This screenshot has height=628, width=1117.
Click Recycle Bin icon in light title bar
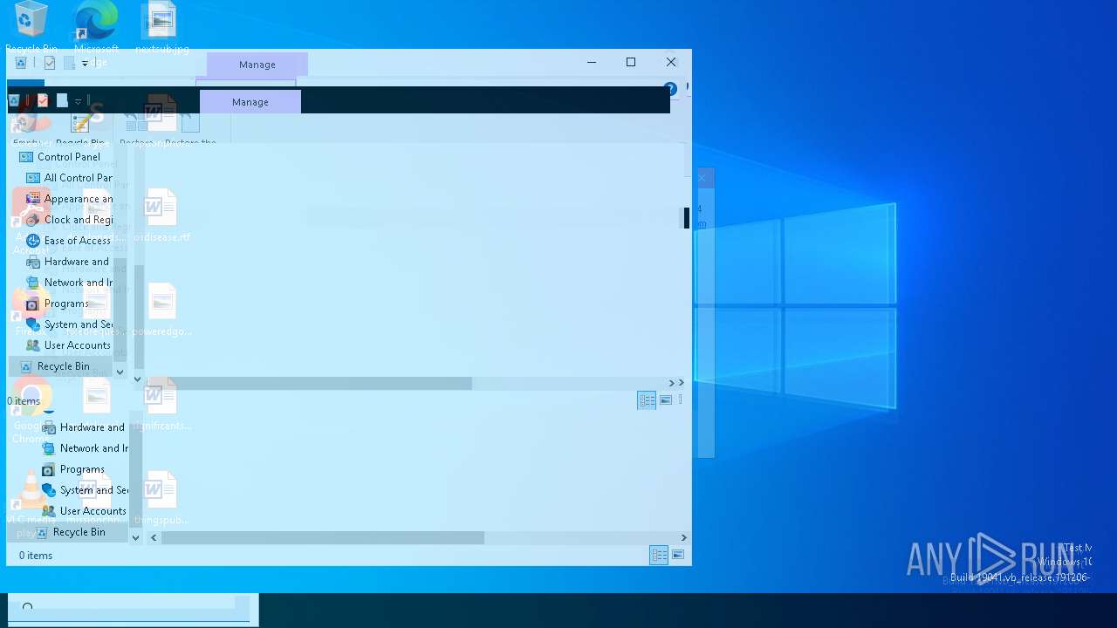[x=21, y=63]
